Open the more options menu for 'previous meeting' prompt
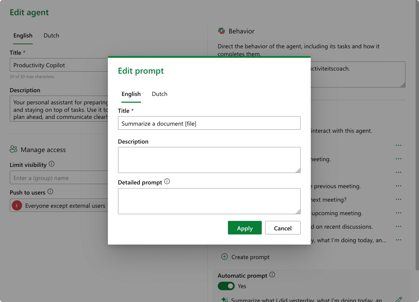 pos(398,186)
